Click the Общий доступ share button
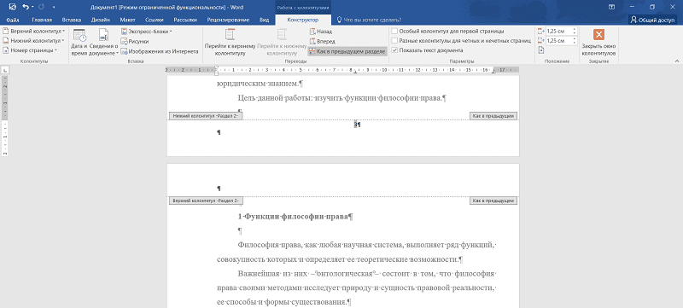The image size is (683, 308). tap(652, 20)
